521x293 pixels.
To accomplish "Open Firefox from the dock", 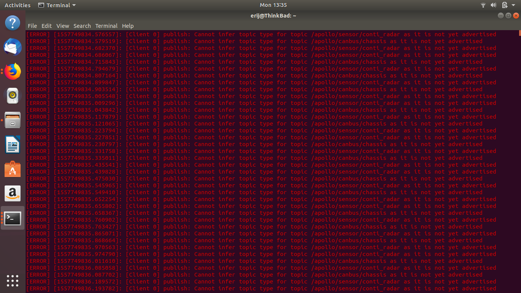I will [13, 71].
